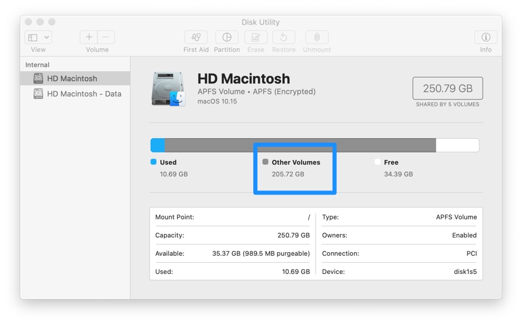Click the Used 10.69 GB table value
The width and height of the screenshot is (522, 324).
pyautogui.click(x=296, y=272)
